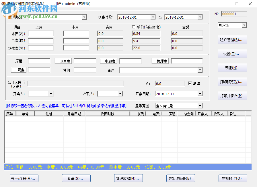Click inside the 房租 rent input field
The image size is (257, 187).
[x=39, y=61]
